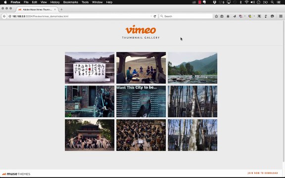This screenshot has height=178, width=285.
Task: Open the Notification Center icon
Action: click(279, 2)
